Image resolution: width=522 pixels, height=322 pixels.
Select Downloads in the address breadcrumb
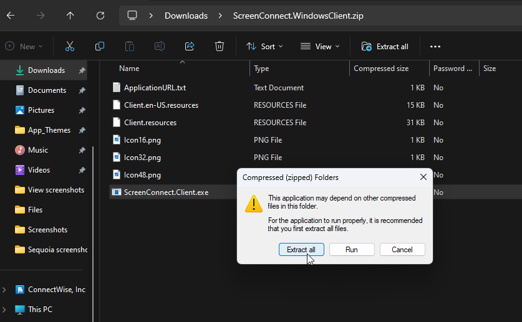(x=185, y=16)
